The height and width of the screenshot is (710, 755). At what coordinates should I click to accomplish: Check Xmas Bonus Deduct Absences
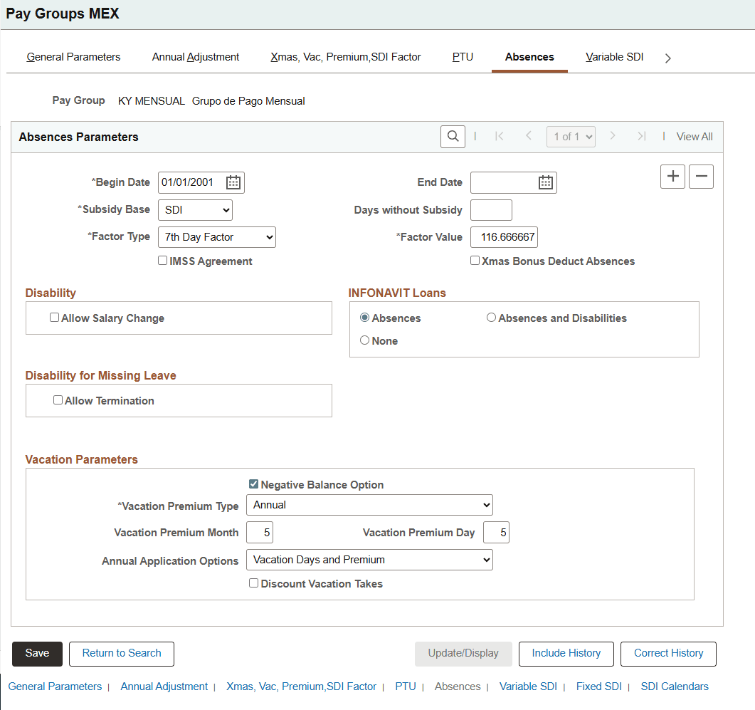[x=475, y=261]
